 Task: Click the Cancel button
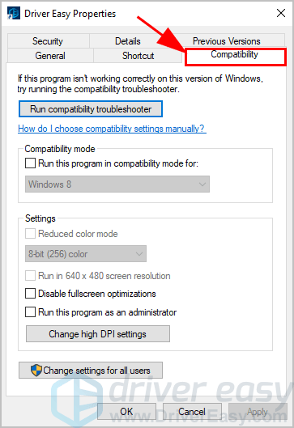(192, 411)
